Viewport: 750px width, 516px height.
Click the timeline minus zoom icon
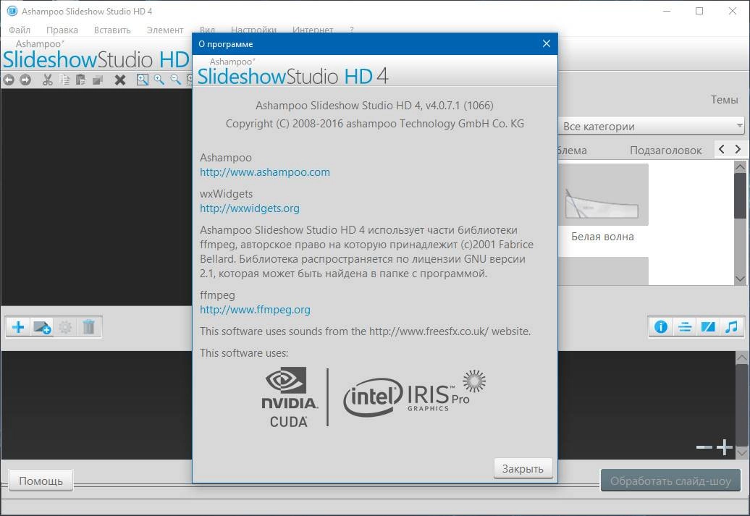704,447
